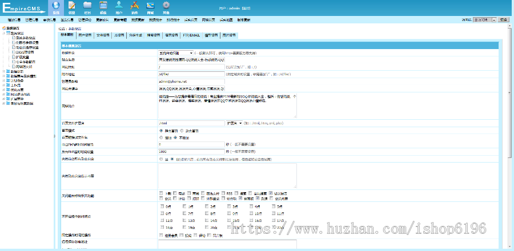Tick the RSS module checkbox
This screenshot has height=251, width=514.
pyautogui.click(x=223, y=193)
